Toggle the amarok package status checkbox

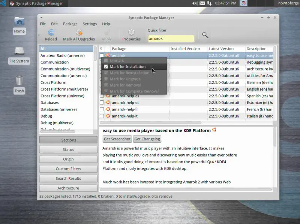point(102,55)
